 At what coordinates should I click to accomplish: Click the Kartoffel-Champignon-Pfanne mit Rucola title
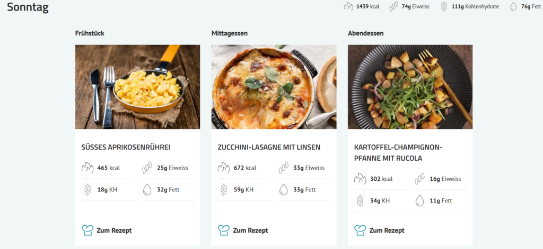pyautogui.click(x=398, y=152)
